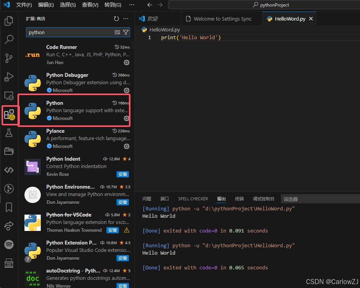Click the VS Code logo in the title bar
Viewport: 360px width, 288px height.
click(x=7, y=5)
